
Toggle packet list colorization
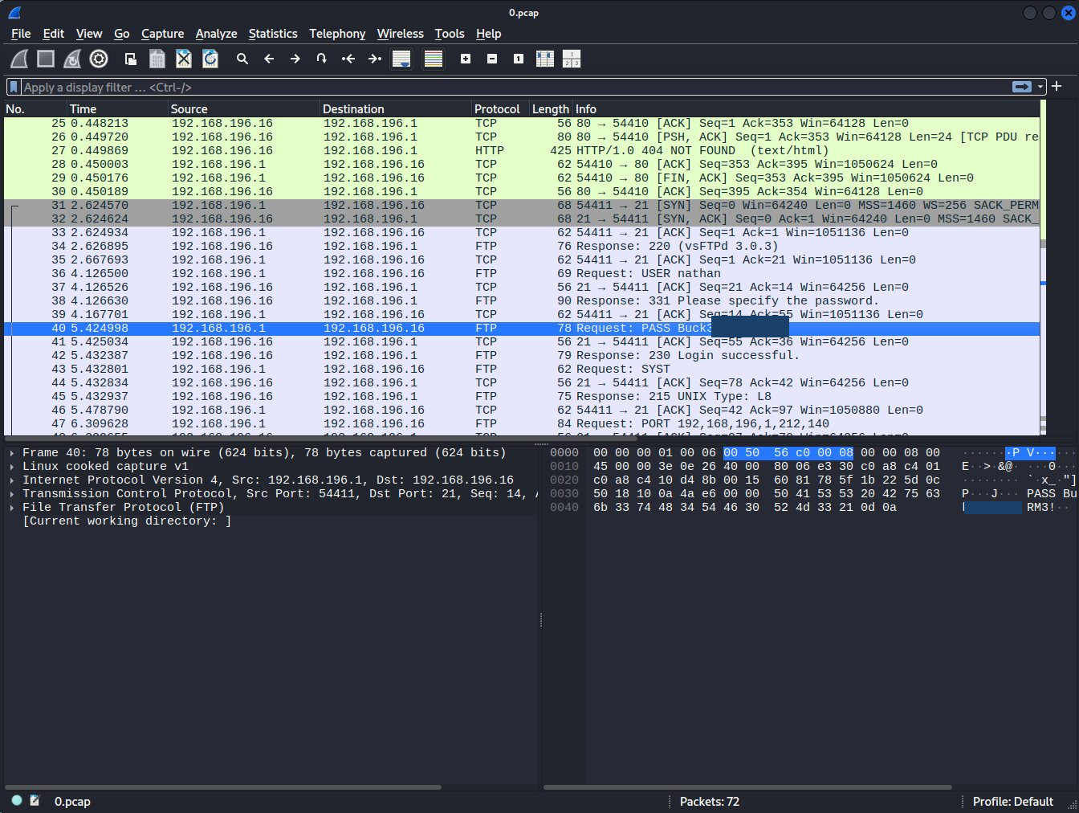[434, 59]
